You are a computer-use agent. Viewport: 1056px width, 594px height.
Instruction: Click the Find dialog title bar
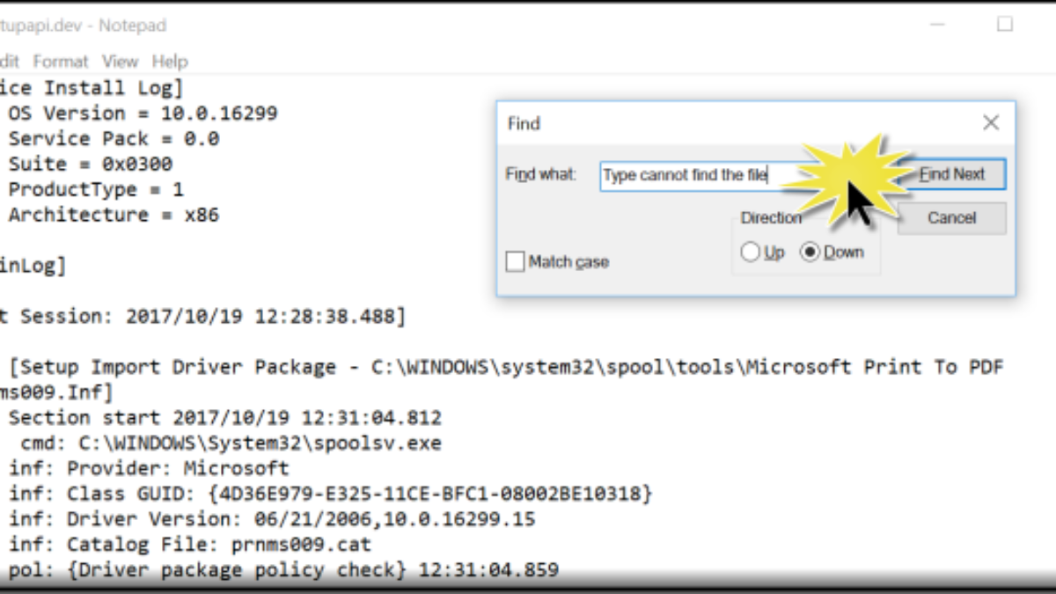click(x=704, y=123)
